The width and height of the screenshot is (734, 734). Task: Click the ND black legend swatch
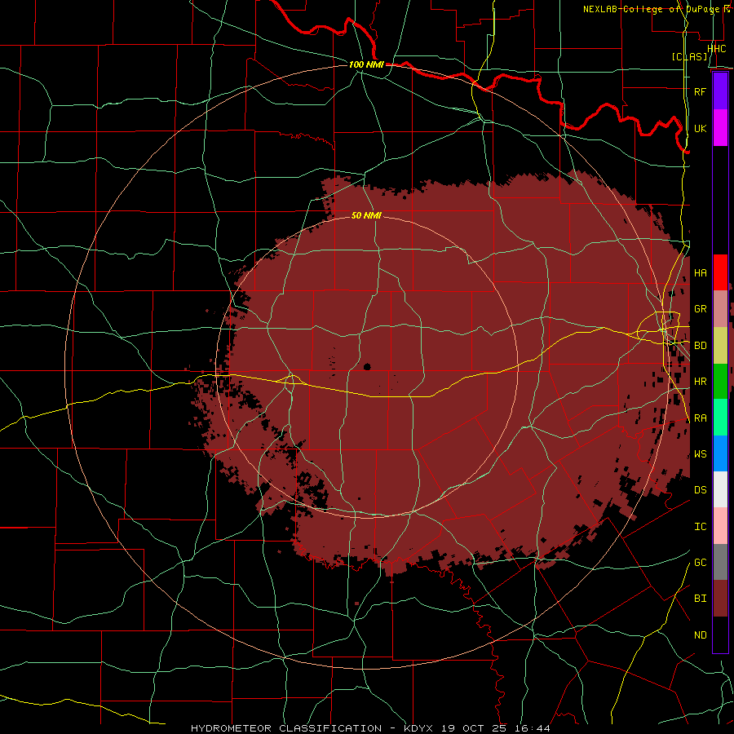720,635
